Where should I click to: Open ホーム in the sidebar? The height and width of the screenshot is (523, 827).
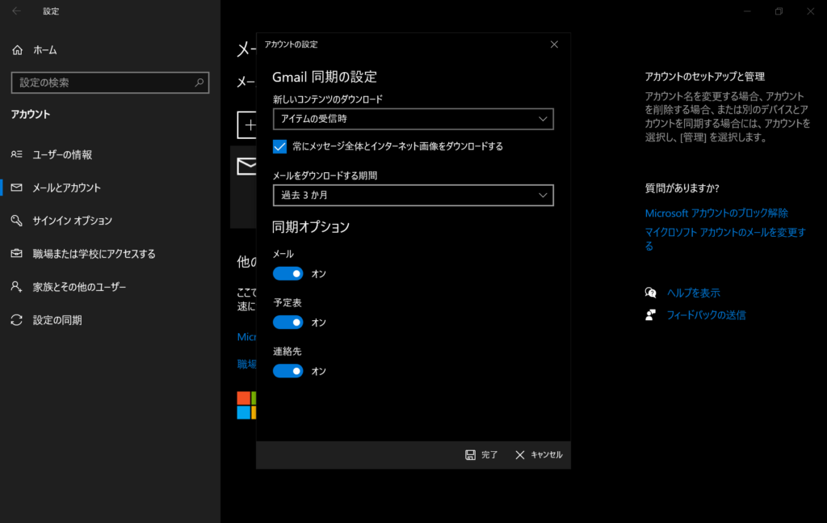click(x=110, y=50)
